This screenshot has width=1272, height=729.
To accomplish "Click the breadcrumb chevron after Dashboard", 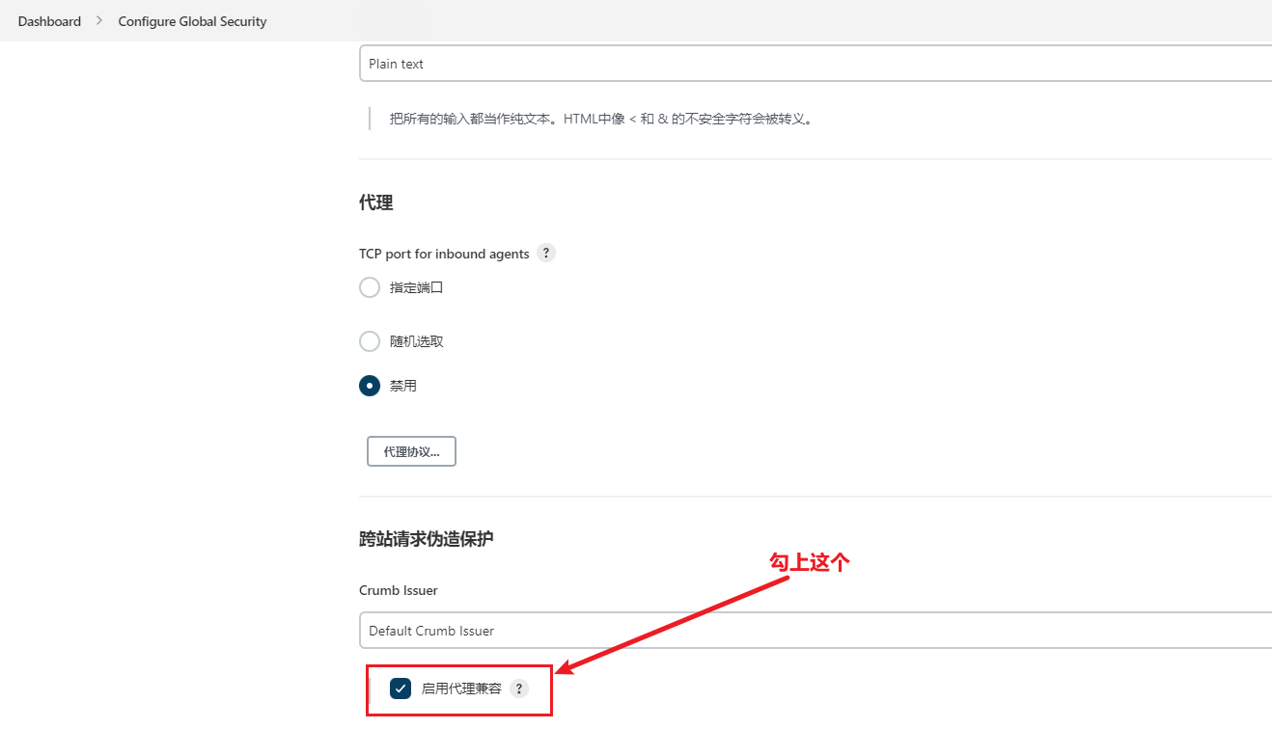I will pyautogui.click(x=99, y=21).
